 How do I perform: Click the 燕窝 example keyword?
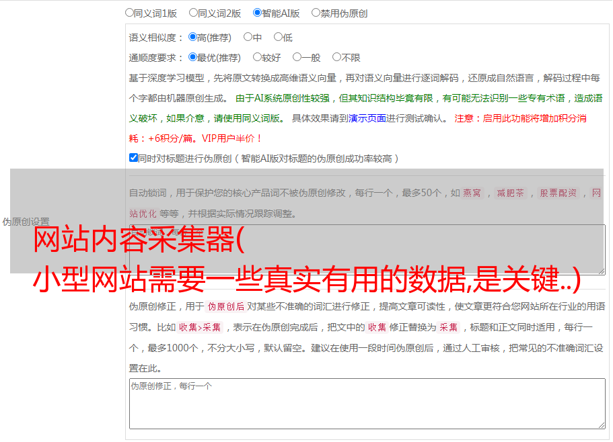coord(472,193)
